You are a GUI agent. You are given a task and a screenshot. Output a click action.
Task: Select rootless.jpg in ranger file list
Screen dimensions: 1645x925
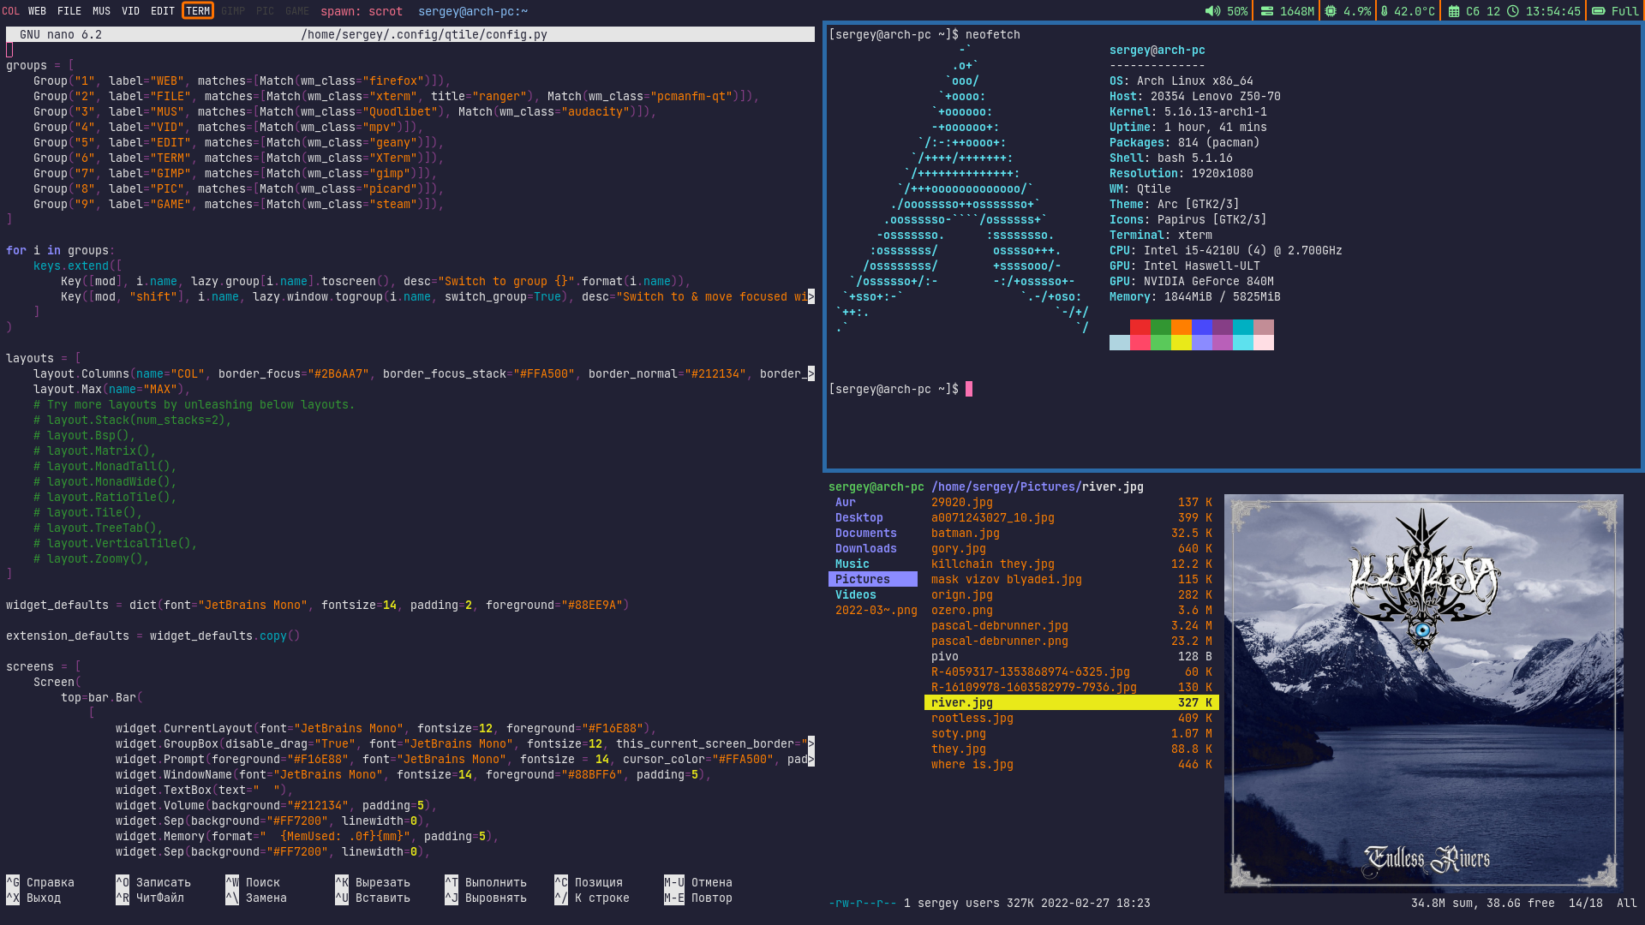coord(1072,718)
